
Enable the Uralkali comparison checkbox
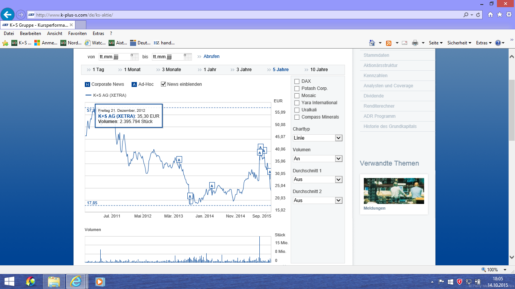(x=297, y=110)
